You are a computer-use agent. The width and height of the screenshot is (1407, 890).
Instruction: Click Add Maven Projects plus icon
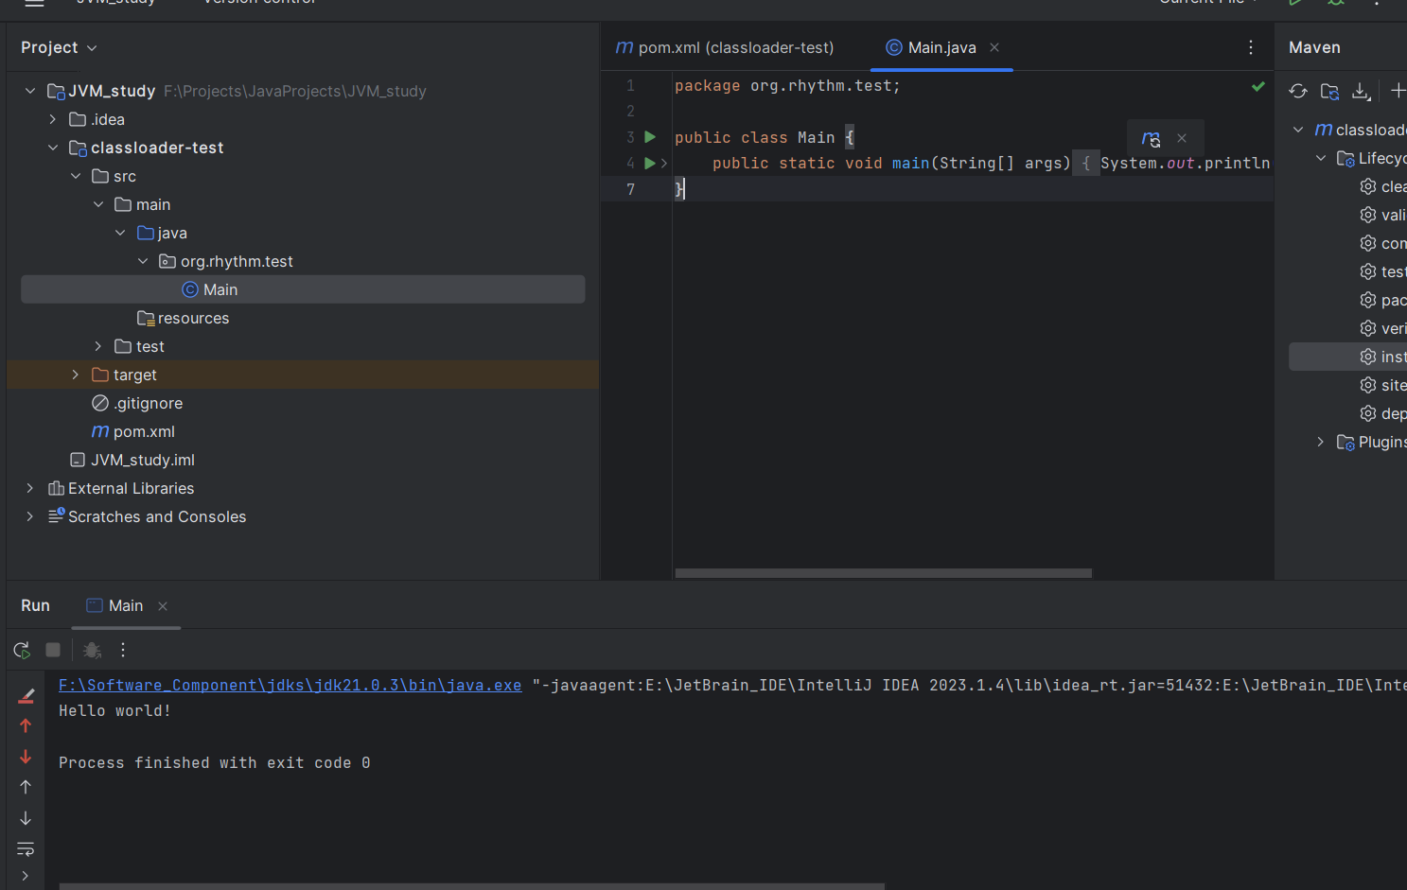1398,91
